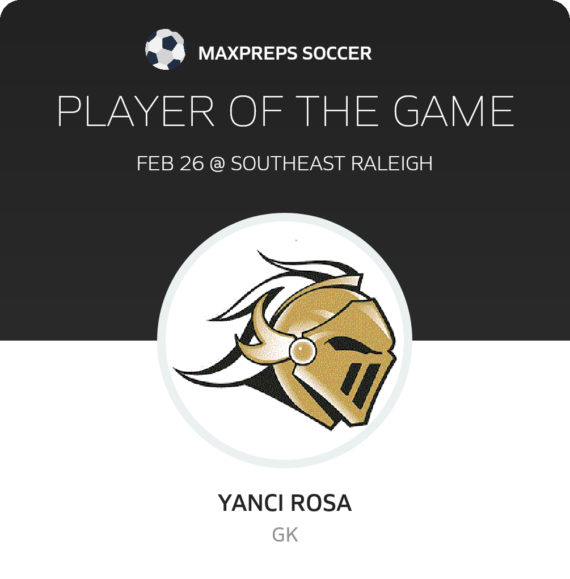Image resolution: width=570 pixels, height=579 pixels.
Task: Open the MAXPREPS SOCCER header text
Action: coord(285,53)
